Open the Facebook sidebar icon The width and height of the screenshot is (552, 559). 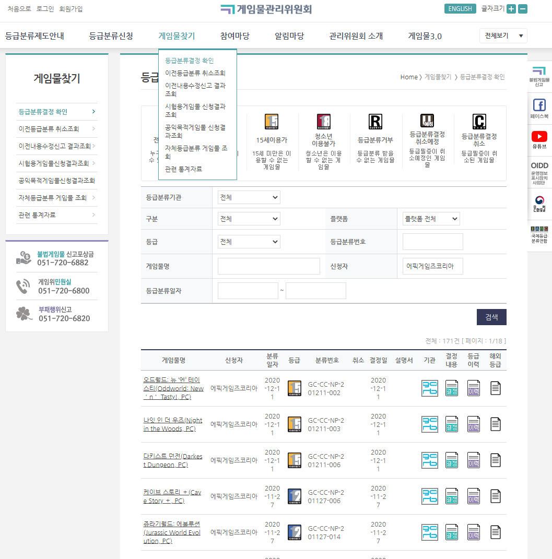tap(539, 109)
